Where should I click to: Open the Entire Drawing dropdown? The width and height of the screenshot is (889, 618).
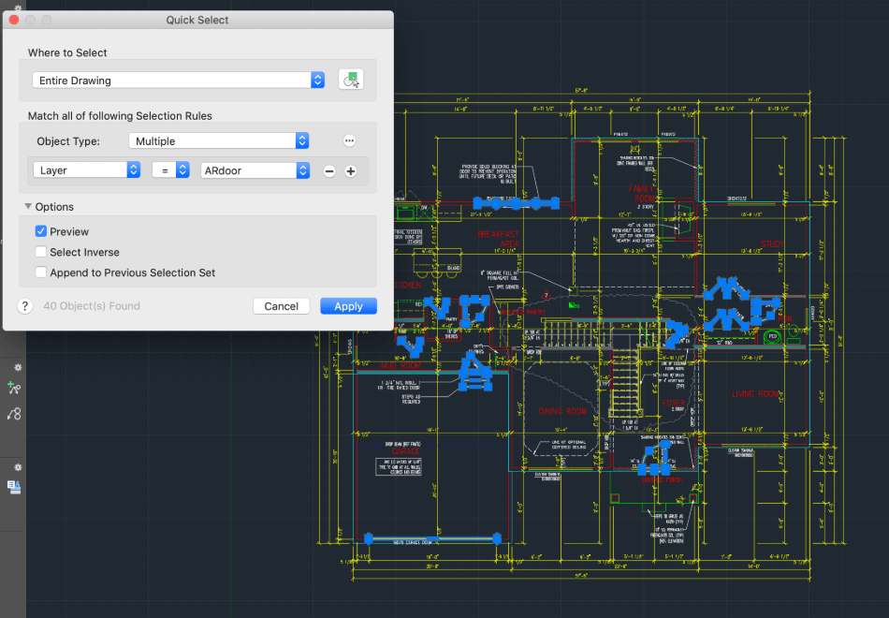pos(316,80)
